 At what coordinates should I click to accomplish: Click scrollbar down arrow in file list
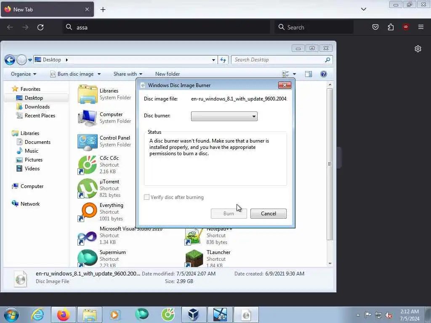[330, 263]
